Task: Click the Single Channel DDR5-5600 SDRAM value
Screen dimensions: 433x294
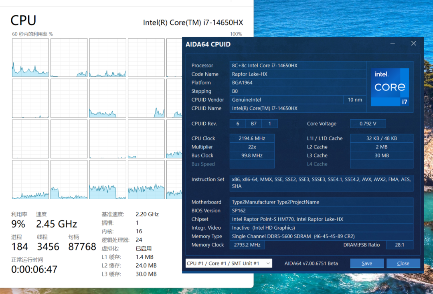Action: click(x=322, y=236)
